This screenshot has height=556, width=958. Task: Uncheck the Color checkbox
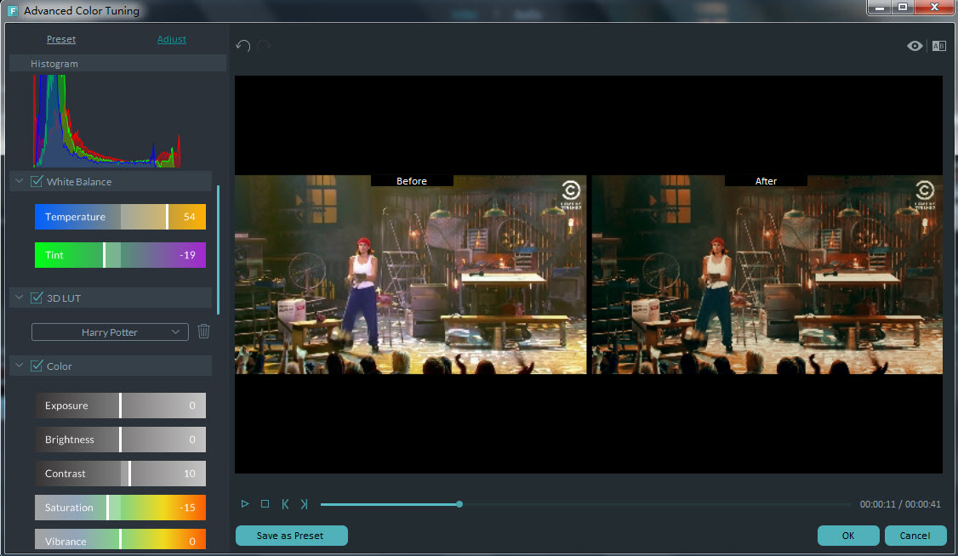click(x=37, y=366)
